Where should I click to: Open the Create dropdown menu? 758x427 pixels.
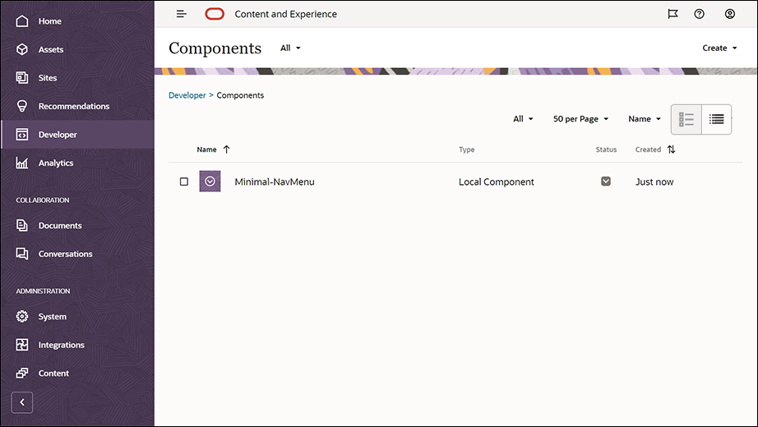(720, 48)
